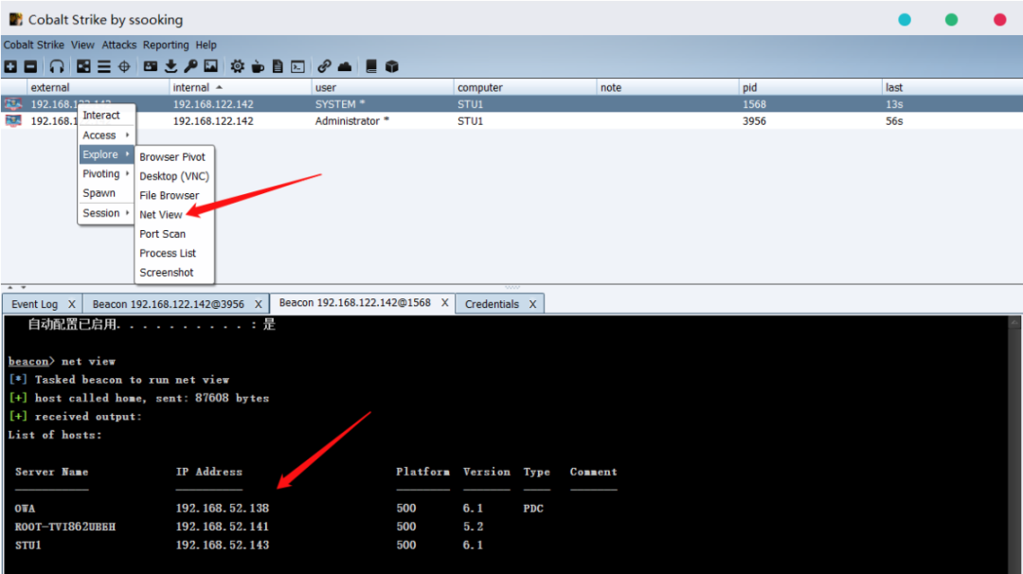Click the chain link host file icon

324,66
